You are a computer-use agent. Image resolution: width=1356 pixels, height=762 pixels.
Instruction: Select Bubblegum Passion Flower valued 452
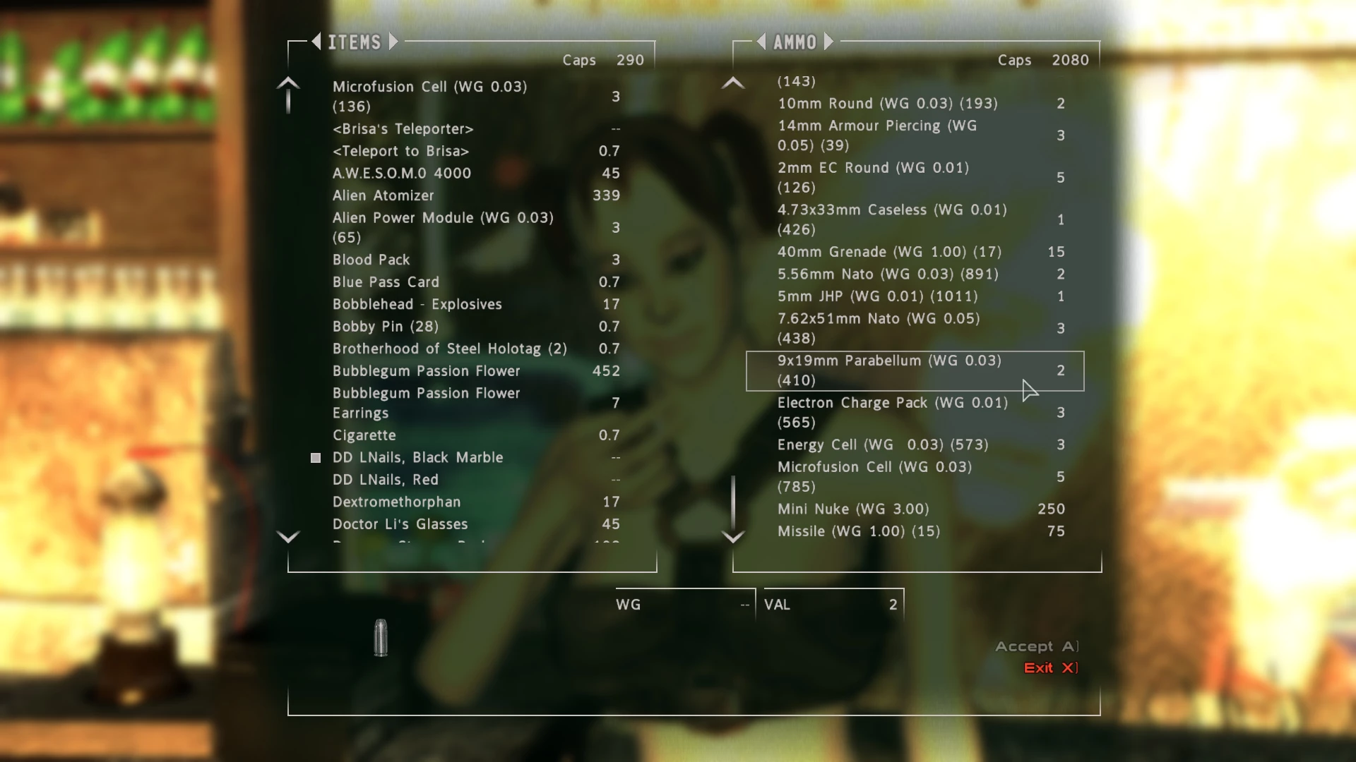pyautogui.click(x=477, y=371)
